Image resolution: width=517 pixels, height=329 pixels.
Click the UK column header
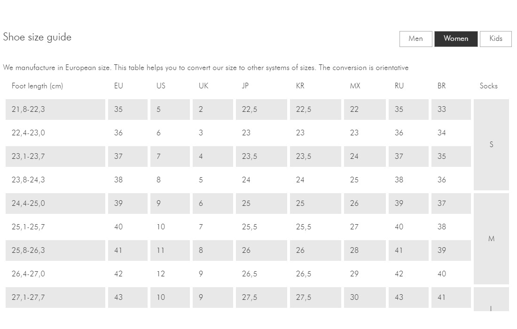coord(204,86)
